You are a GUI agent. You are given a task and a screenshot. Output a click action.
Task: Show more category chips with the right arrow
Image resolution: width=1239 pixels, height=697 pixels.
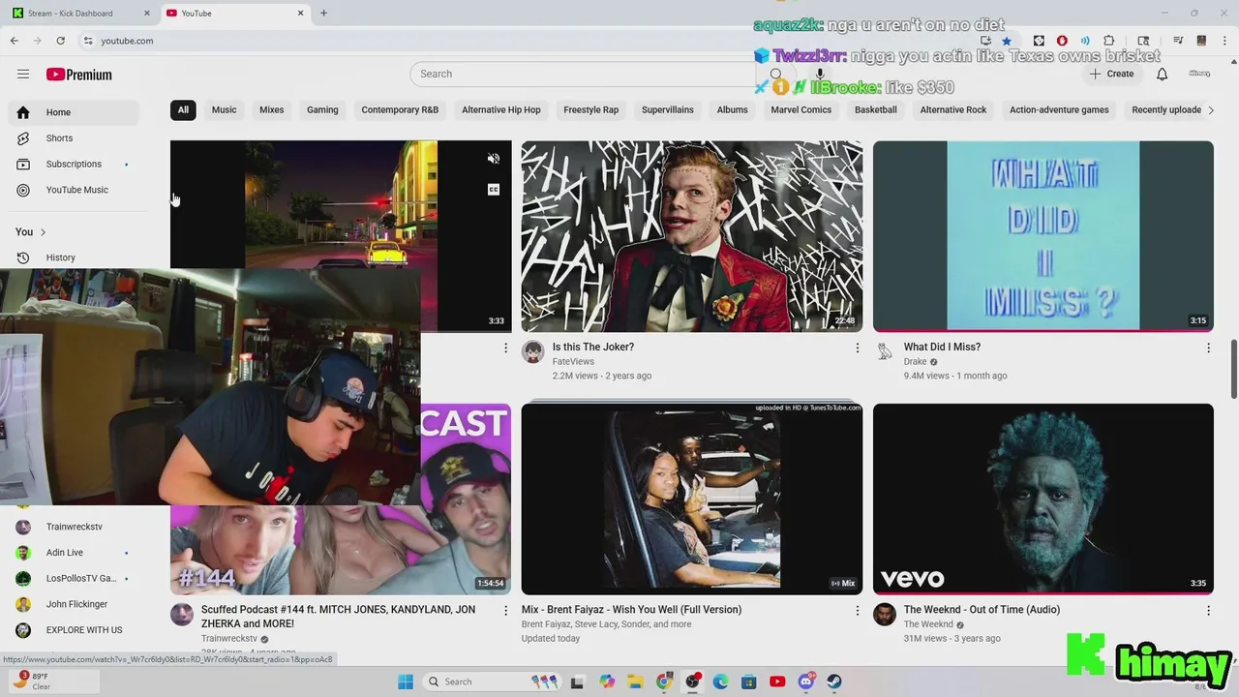pyautogui.click(x=1210, y=110)
